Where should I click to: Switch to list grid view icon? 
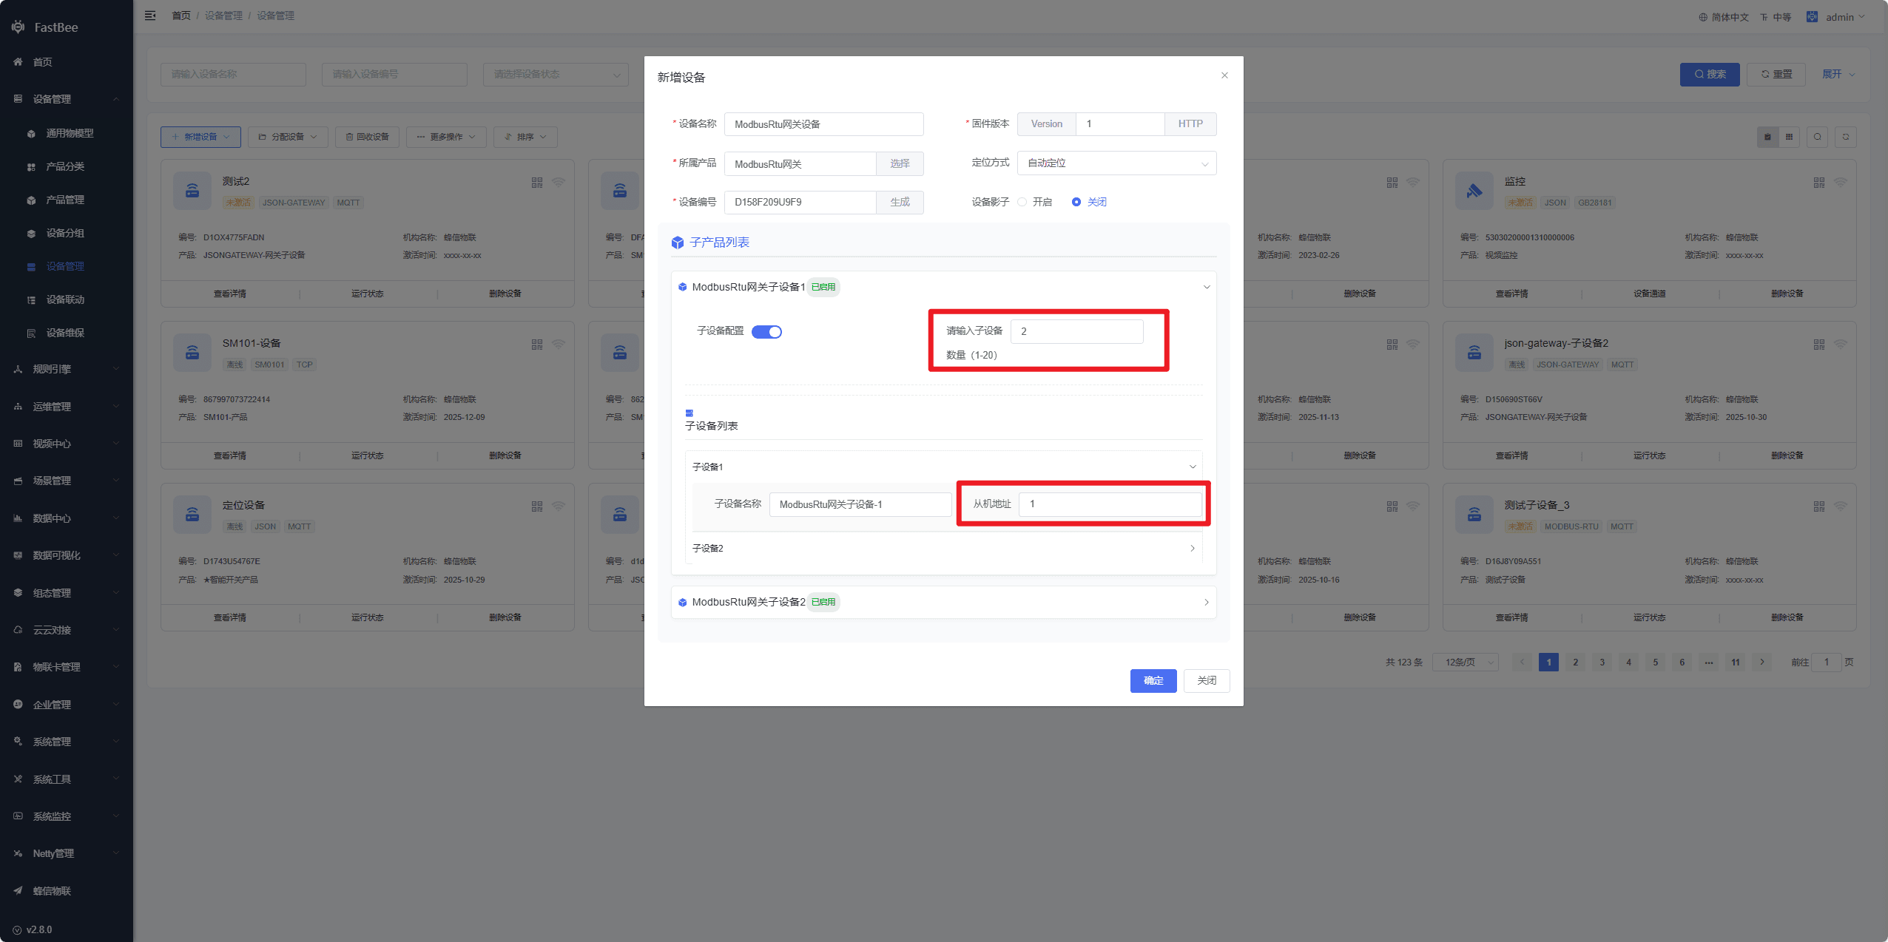(x=1789, y=138)
